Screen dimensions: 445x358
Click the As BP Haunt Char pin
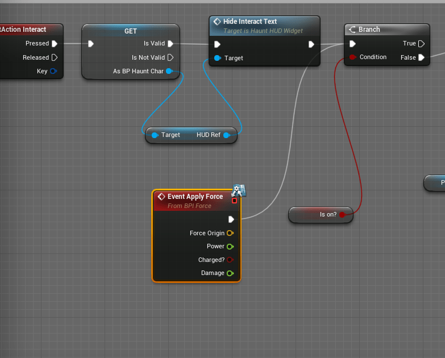(169, 71)
